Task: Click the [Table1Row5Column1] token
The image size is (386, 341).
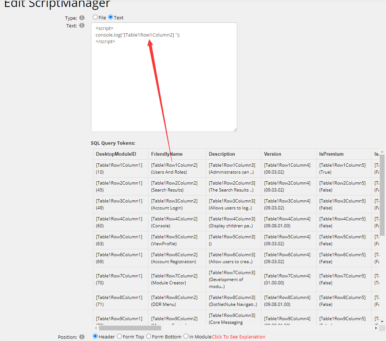Action: point(119,237)
